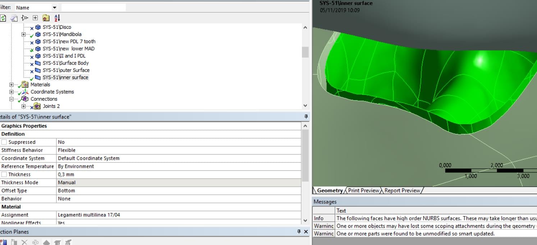Viewport: 537px width, 245px height.
Task: Close the Section Planes pane
Action: 306,232
